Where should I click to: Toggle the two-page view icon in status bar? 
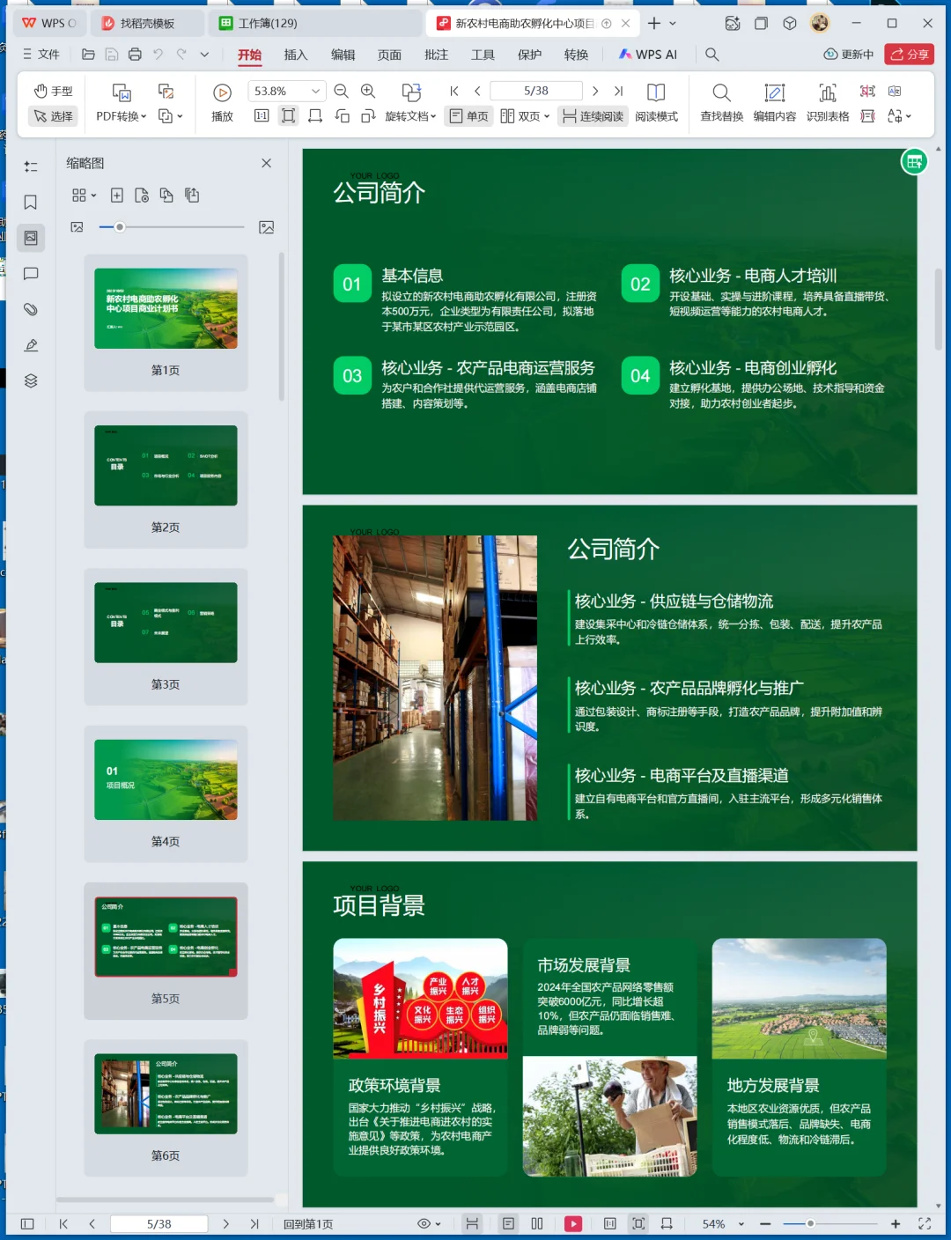(x=537, y=1224)
